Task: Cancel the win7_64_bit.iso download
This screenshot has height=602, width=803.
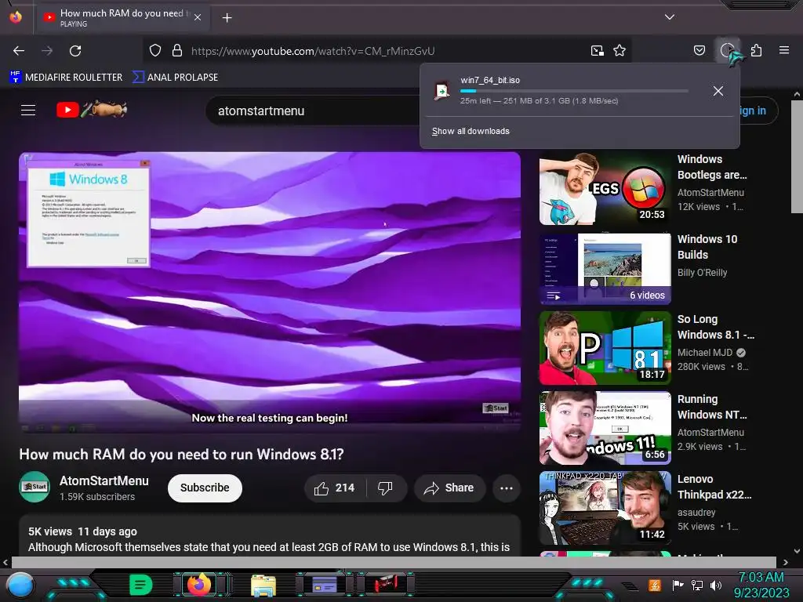Action: point(718,91)
